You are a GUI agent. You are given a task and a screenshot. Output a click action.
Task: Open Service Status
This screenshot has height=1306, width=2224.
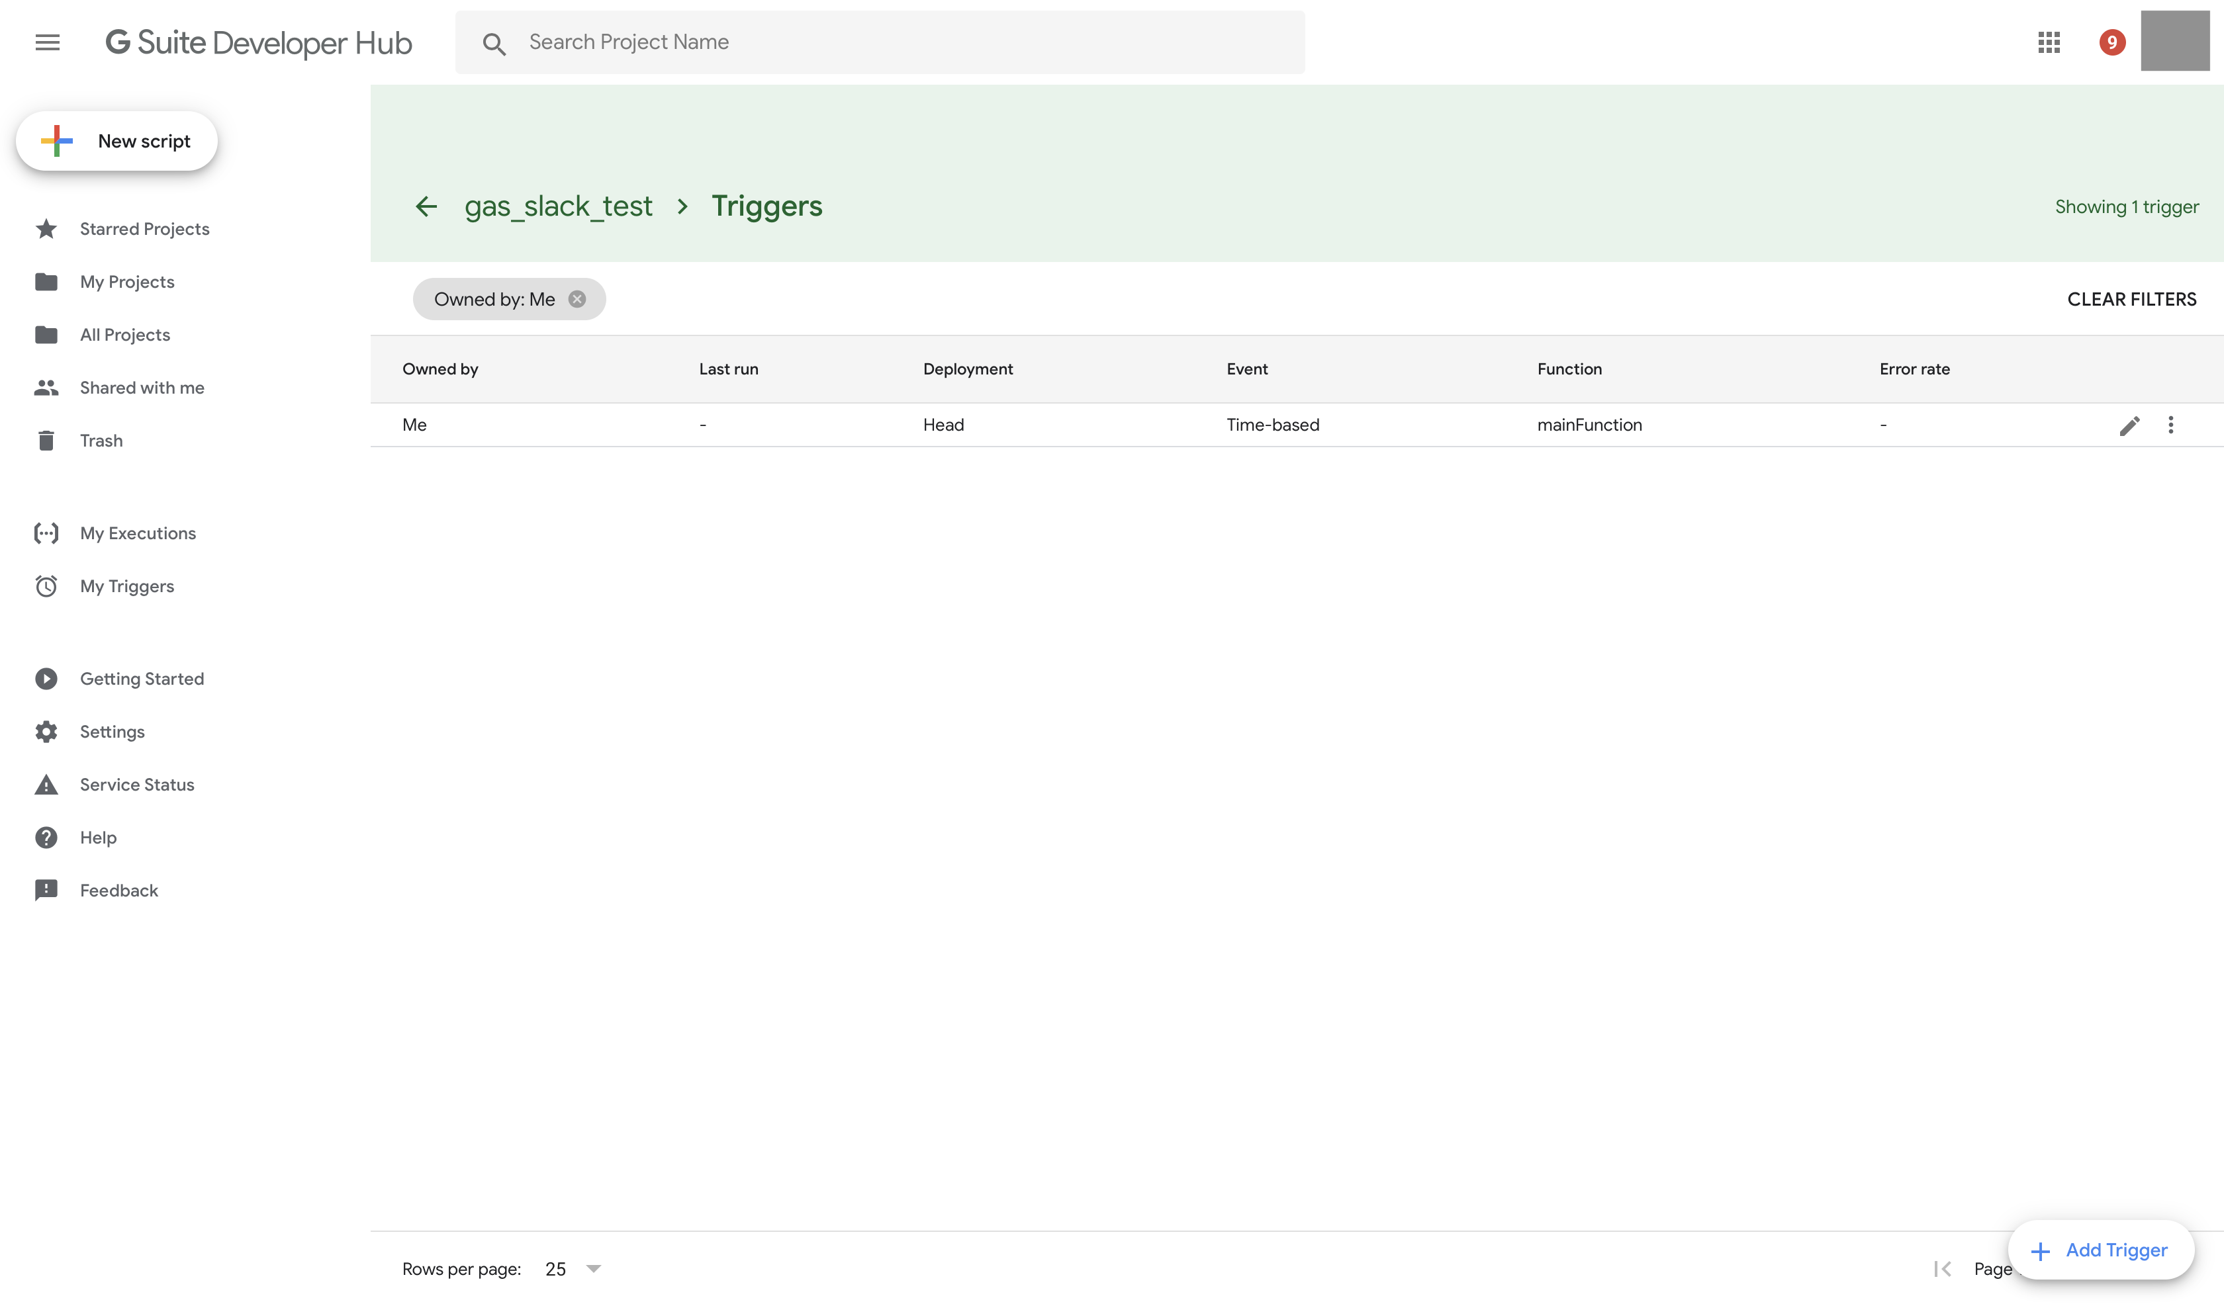pos(137,785)
